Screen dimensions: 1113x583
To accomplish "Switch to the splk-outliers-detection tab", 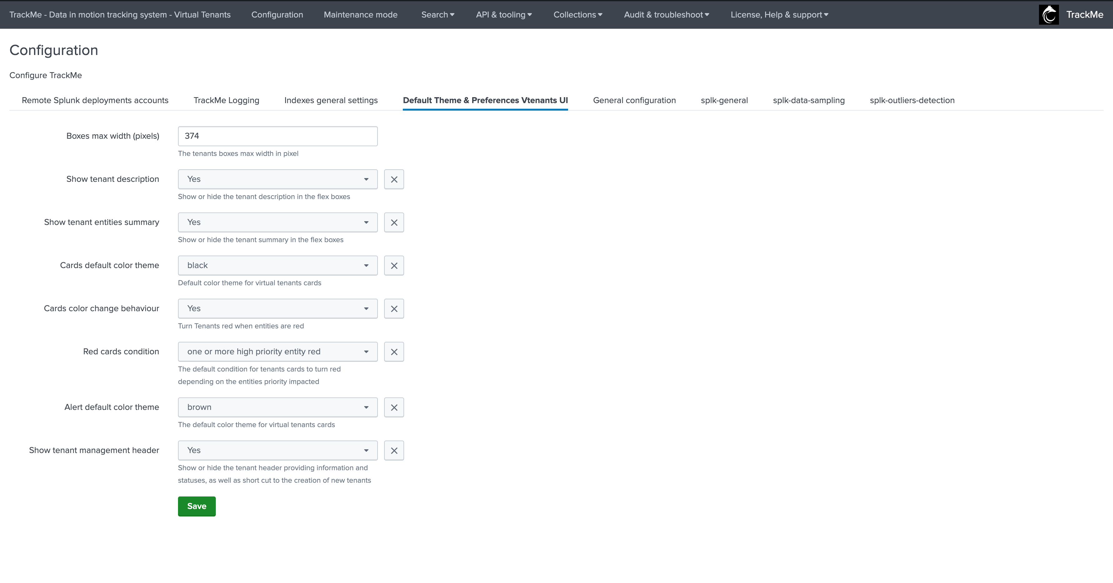I will (912, 100).
